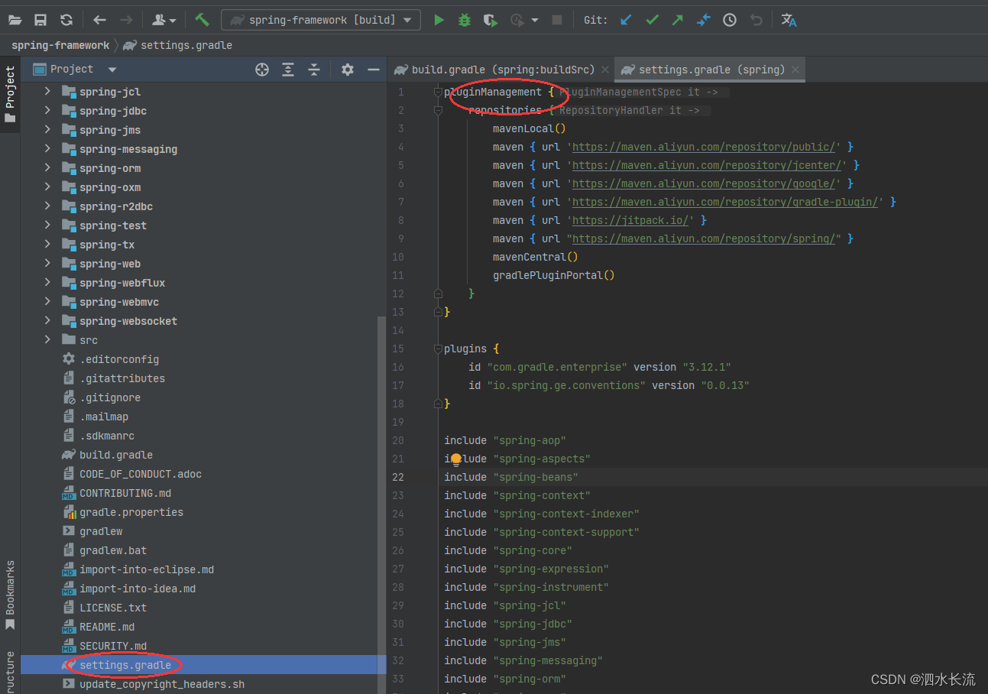988x694 pixels.
Task: Click the Open folder toolbar icon
Action: pos(15,20)
